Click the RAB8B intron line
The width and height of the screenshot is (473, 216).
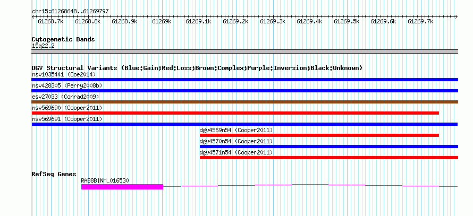coord(310,186)
